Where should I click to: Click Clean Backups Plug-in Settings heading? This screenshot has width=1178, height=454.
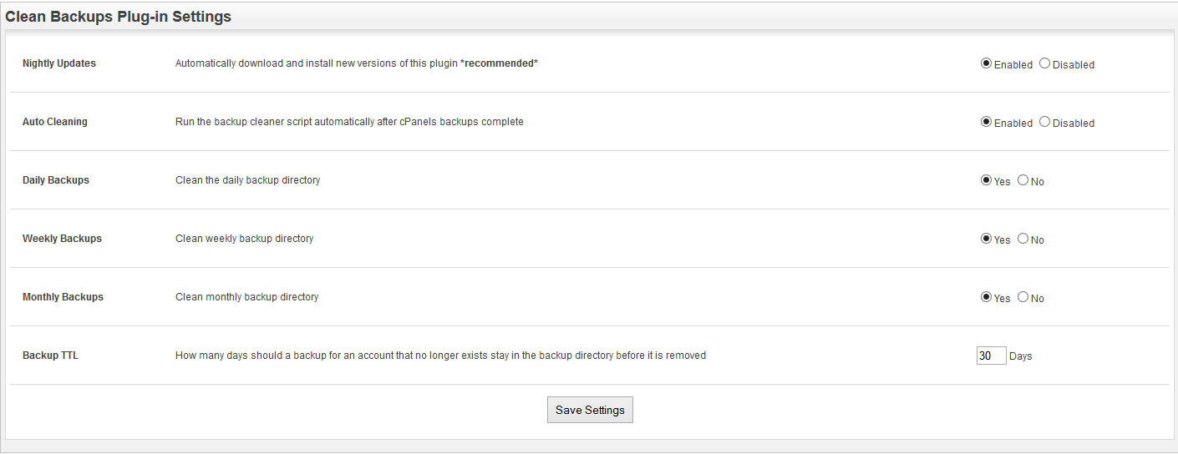click(x=118, y=16)
